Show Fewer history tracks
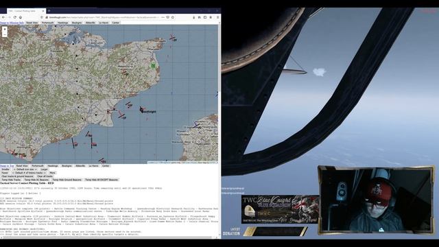 coord(5,173)
